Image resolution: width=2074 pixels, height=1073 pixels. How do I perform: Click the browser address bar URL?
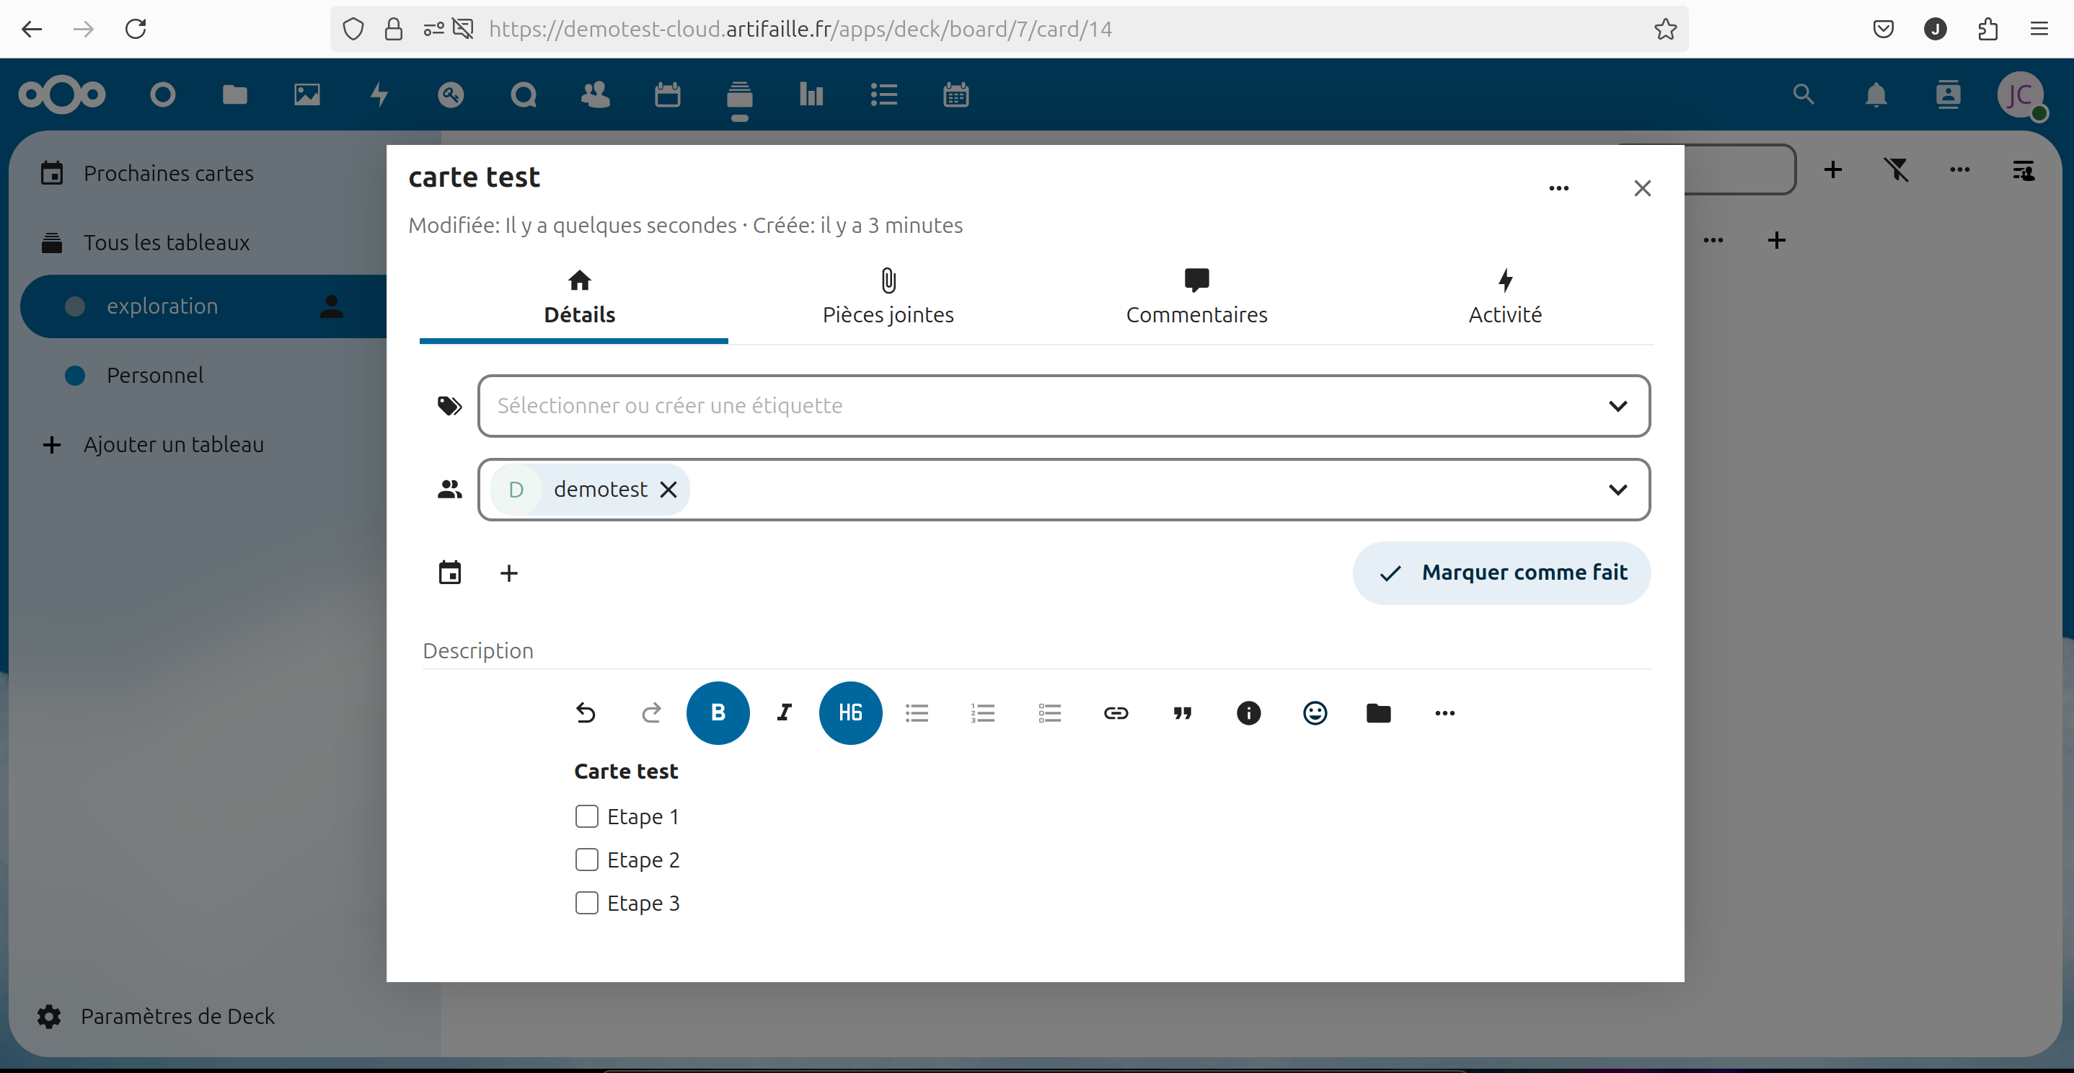click(x=800, y=29)
